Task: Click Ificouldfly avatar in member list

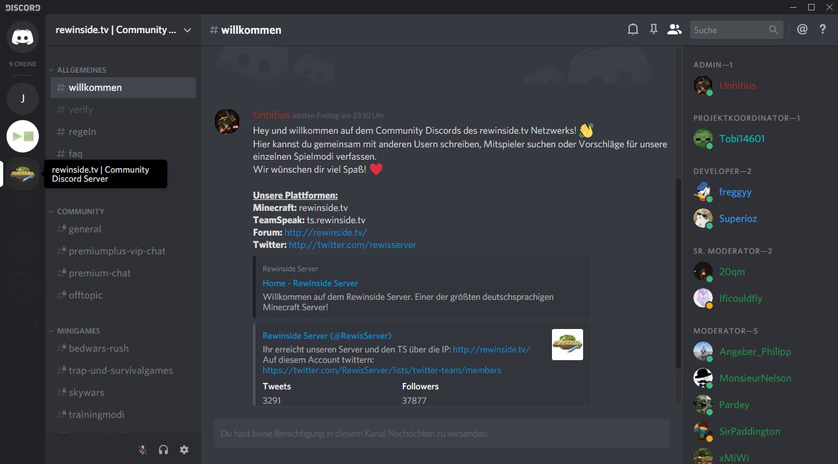Action: click(x=703, y=298)
